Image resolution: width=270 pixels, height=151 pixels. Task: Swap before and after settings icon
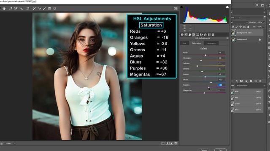167,143
